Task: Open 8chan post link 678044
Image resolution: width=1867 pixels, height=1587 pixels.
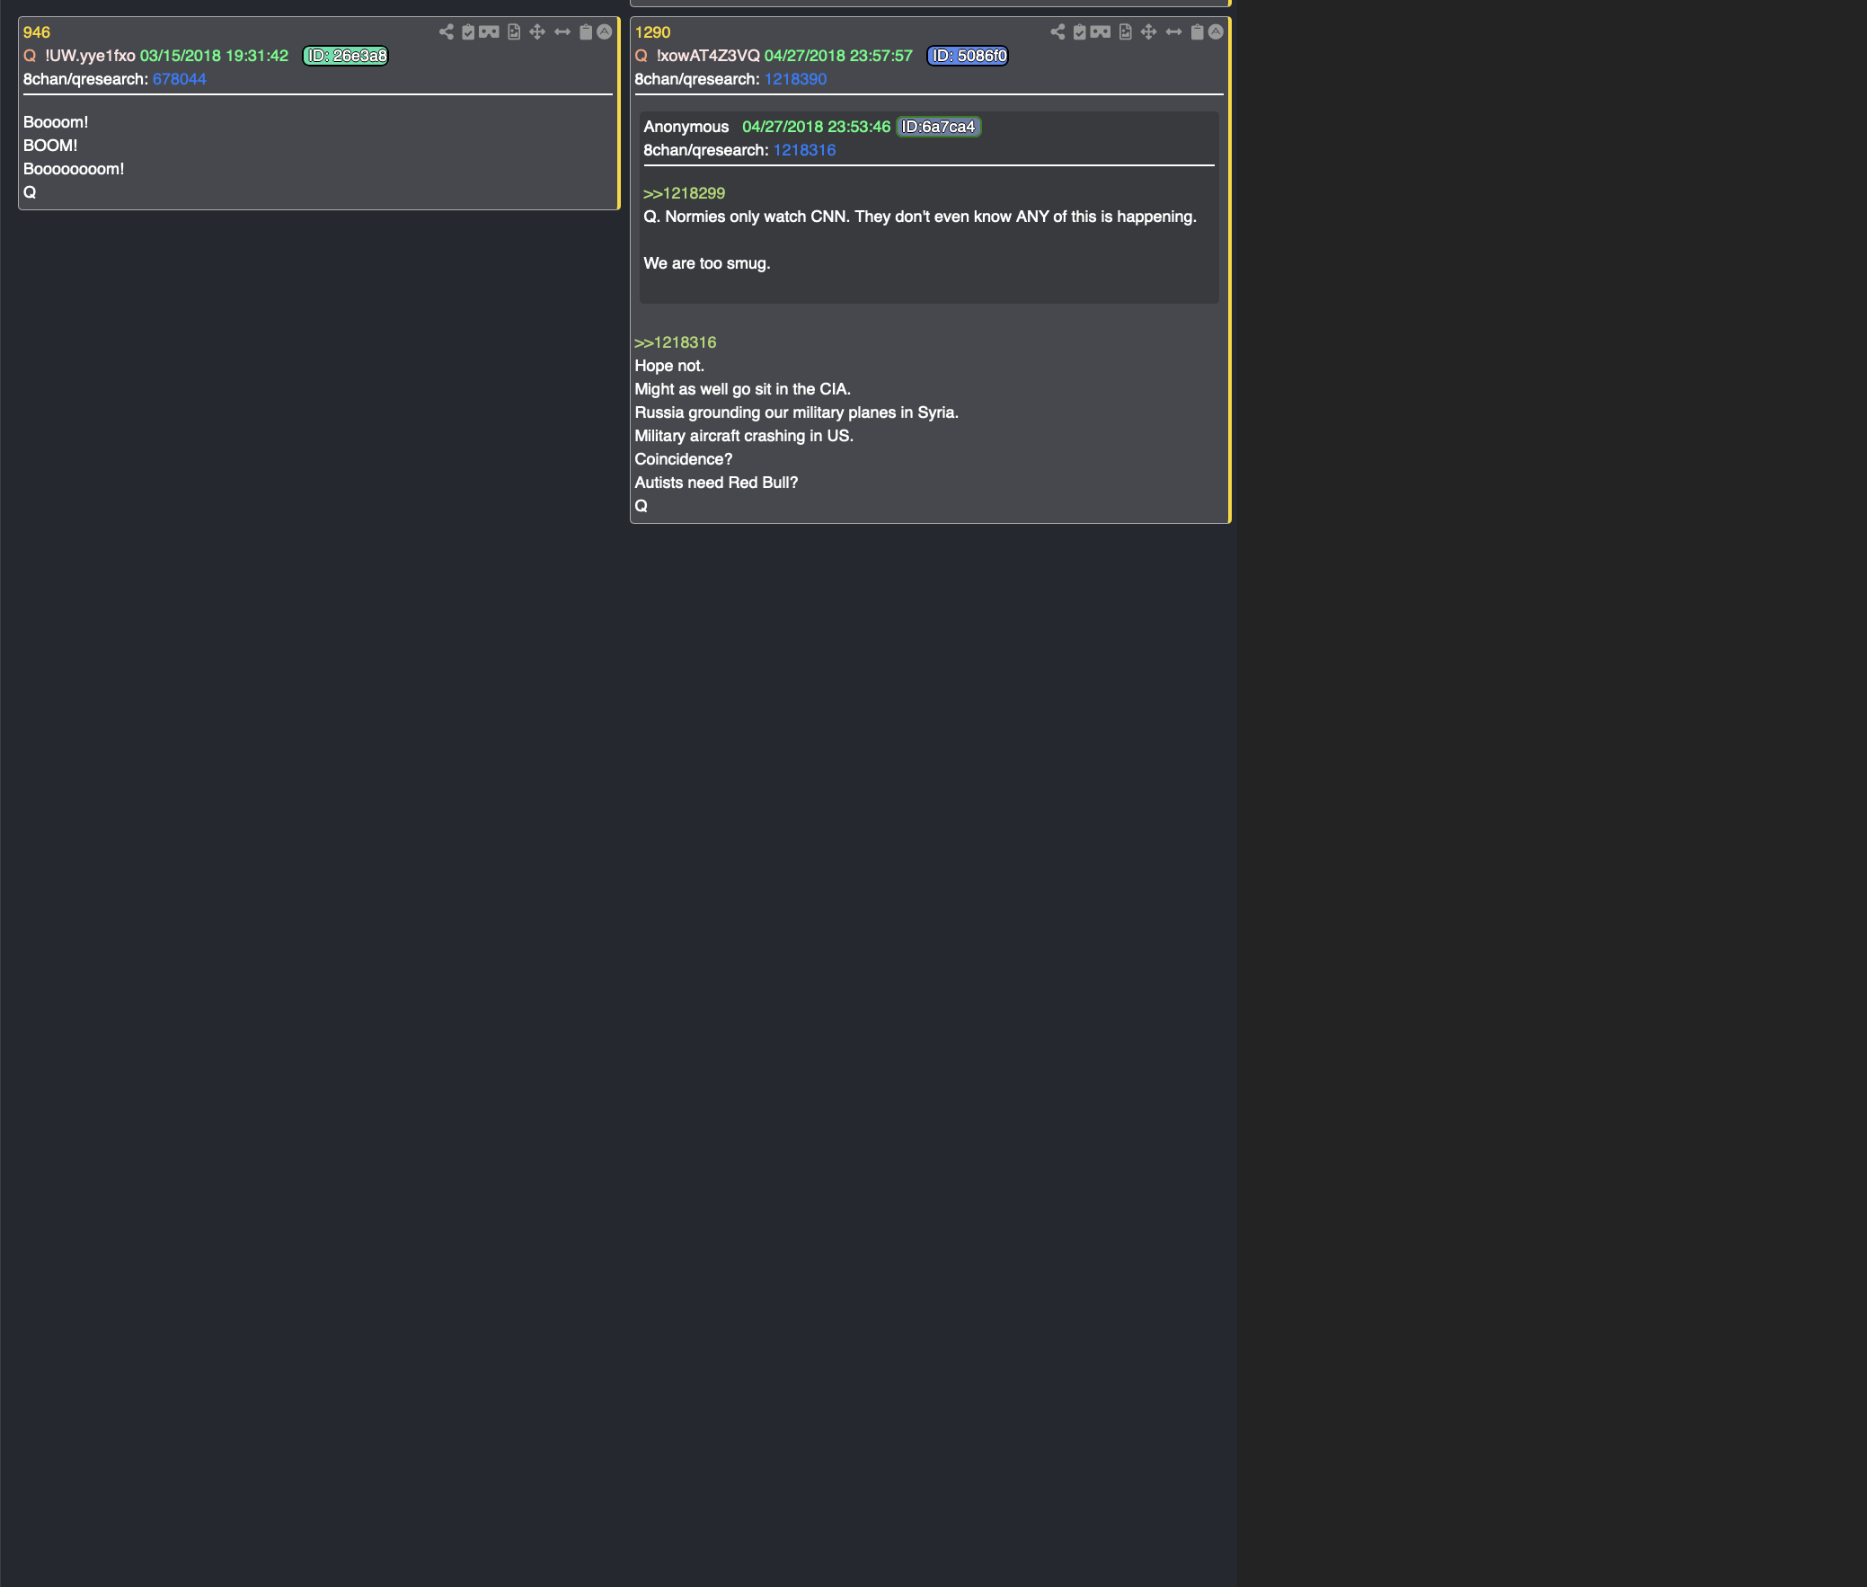Action: click(x=179, y=79)
